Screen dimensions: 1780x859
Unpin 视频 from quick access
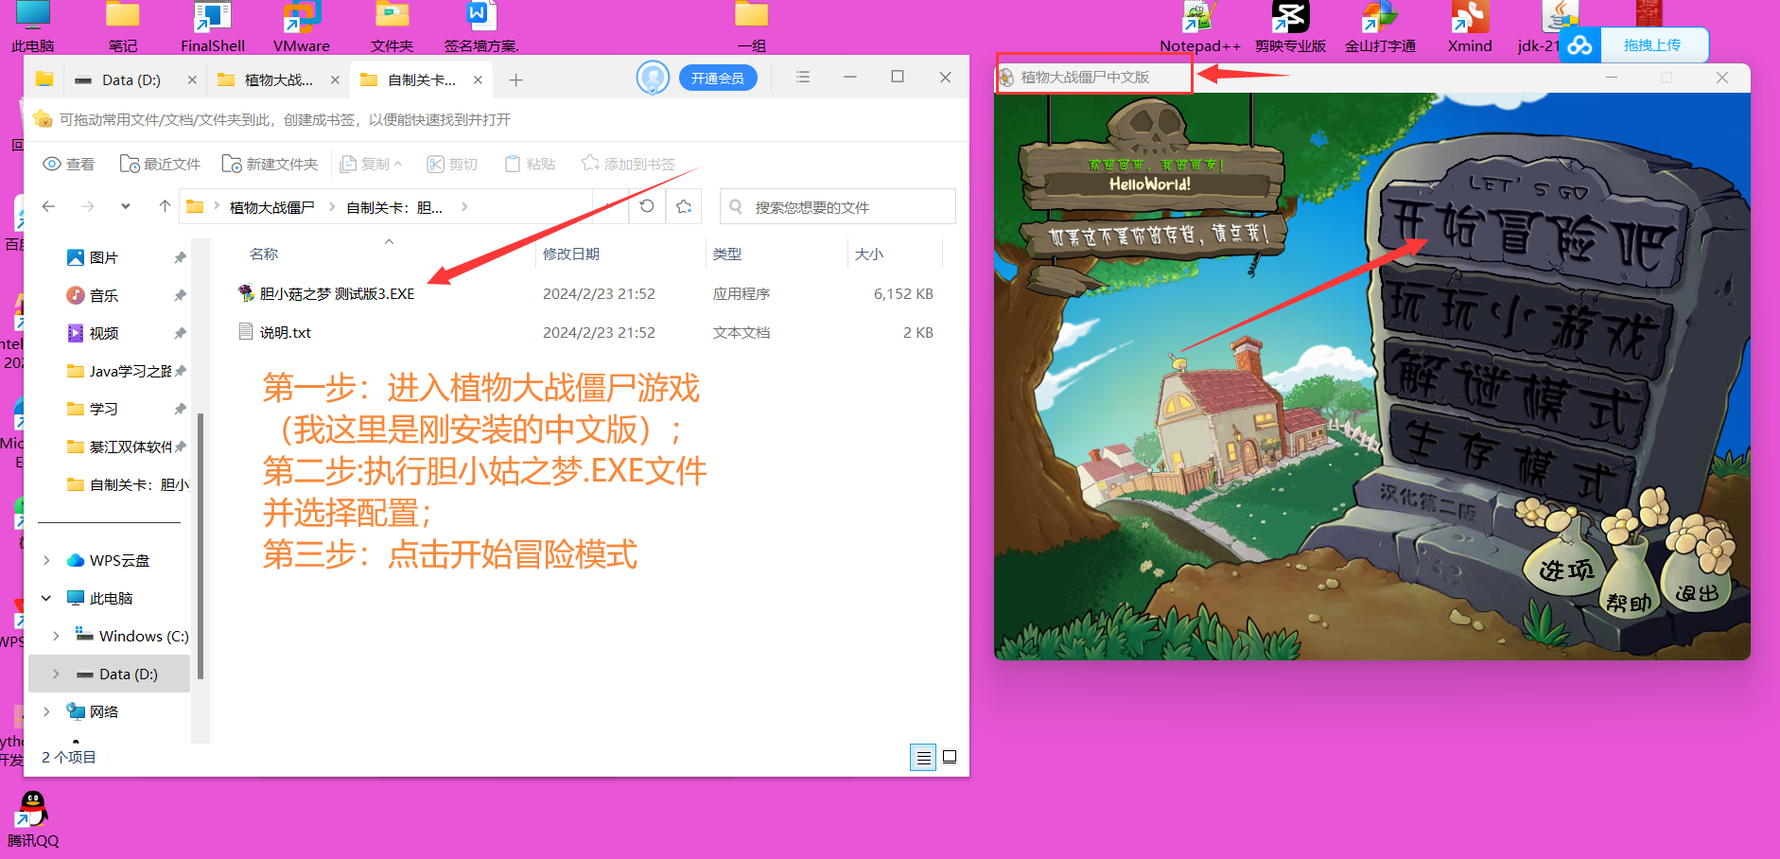[x=180, y=333]
